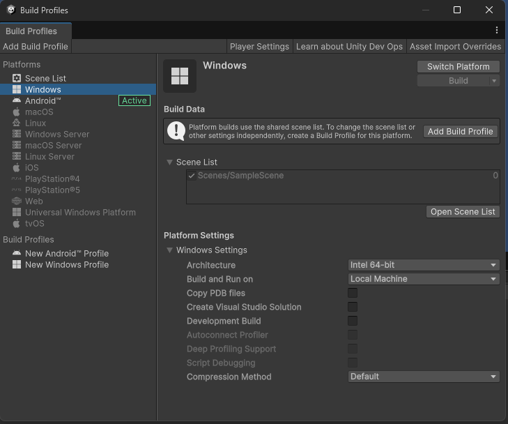Select the PlayStation®5 entry text
The width and height of the screenshot is (508, 424).
point(52,190)
